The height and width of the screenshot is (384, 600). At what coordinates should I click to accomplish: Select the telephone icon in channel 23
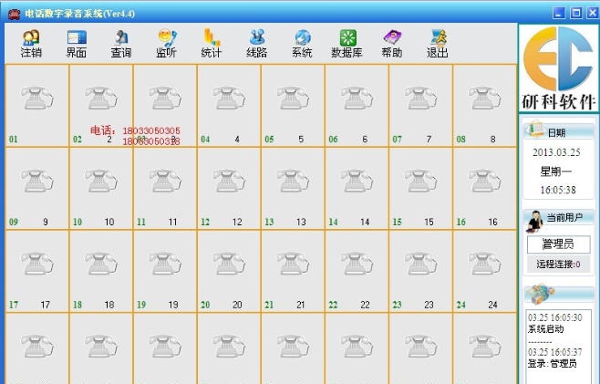[x=420, y=264]
